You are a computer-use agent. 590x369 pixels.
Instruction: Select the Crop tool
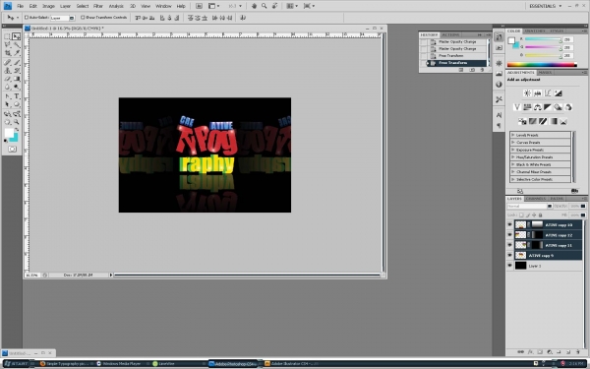[x=7, y=53]
